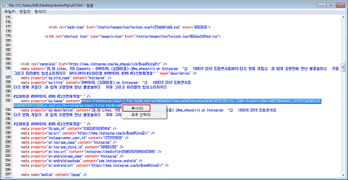Click the mask-icon link tag line
Image resolution: width=348 pixels, height=180 pixels.
[x=130, y=27]
